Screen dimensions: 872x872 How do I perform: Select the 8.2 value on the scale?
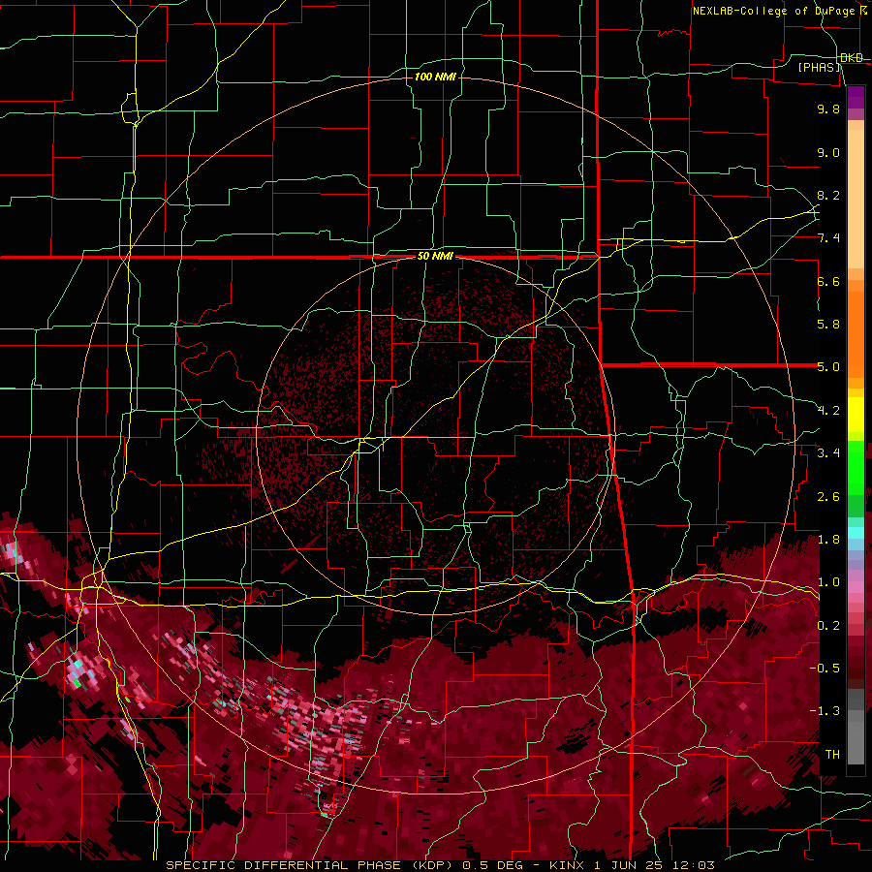coord(828,195)
